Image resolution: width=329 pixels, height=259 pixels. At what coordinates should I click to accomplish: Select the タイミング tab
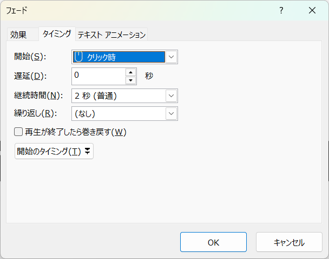(x=57, y=33)
